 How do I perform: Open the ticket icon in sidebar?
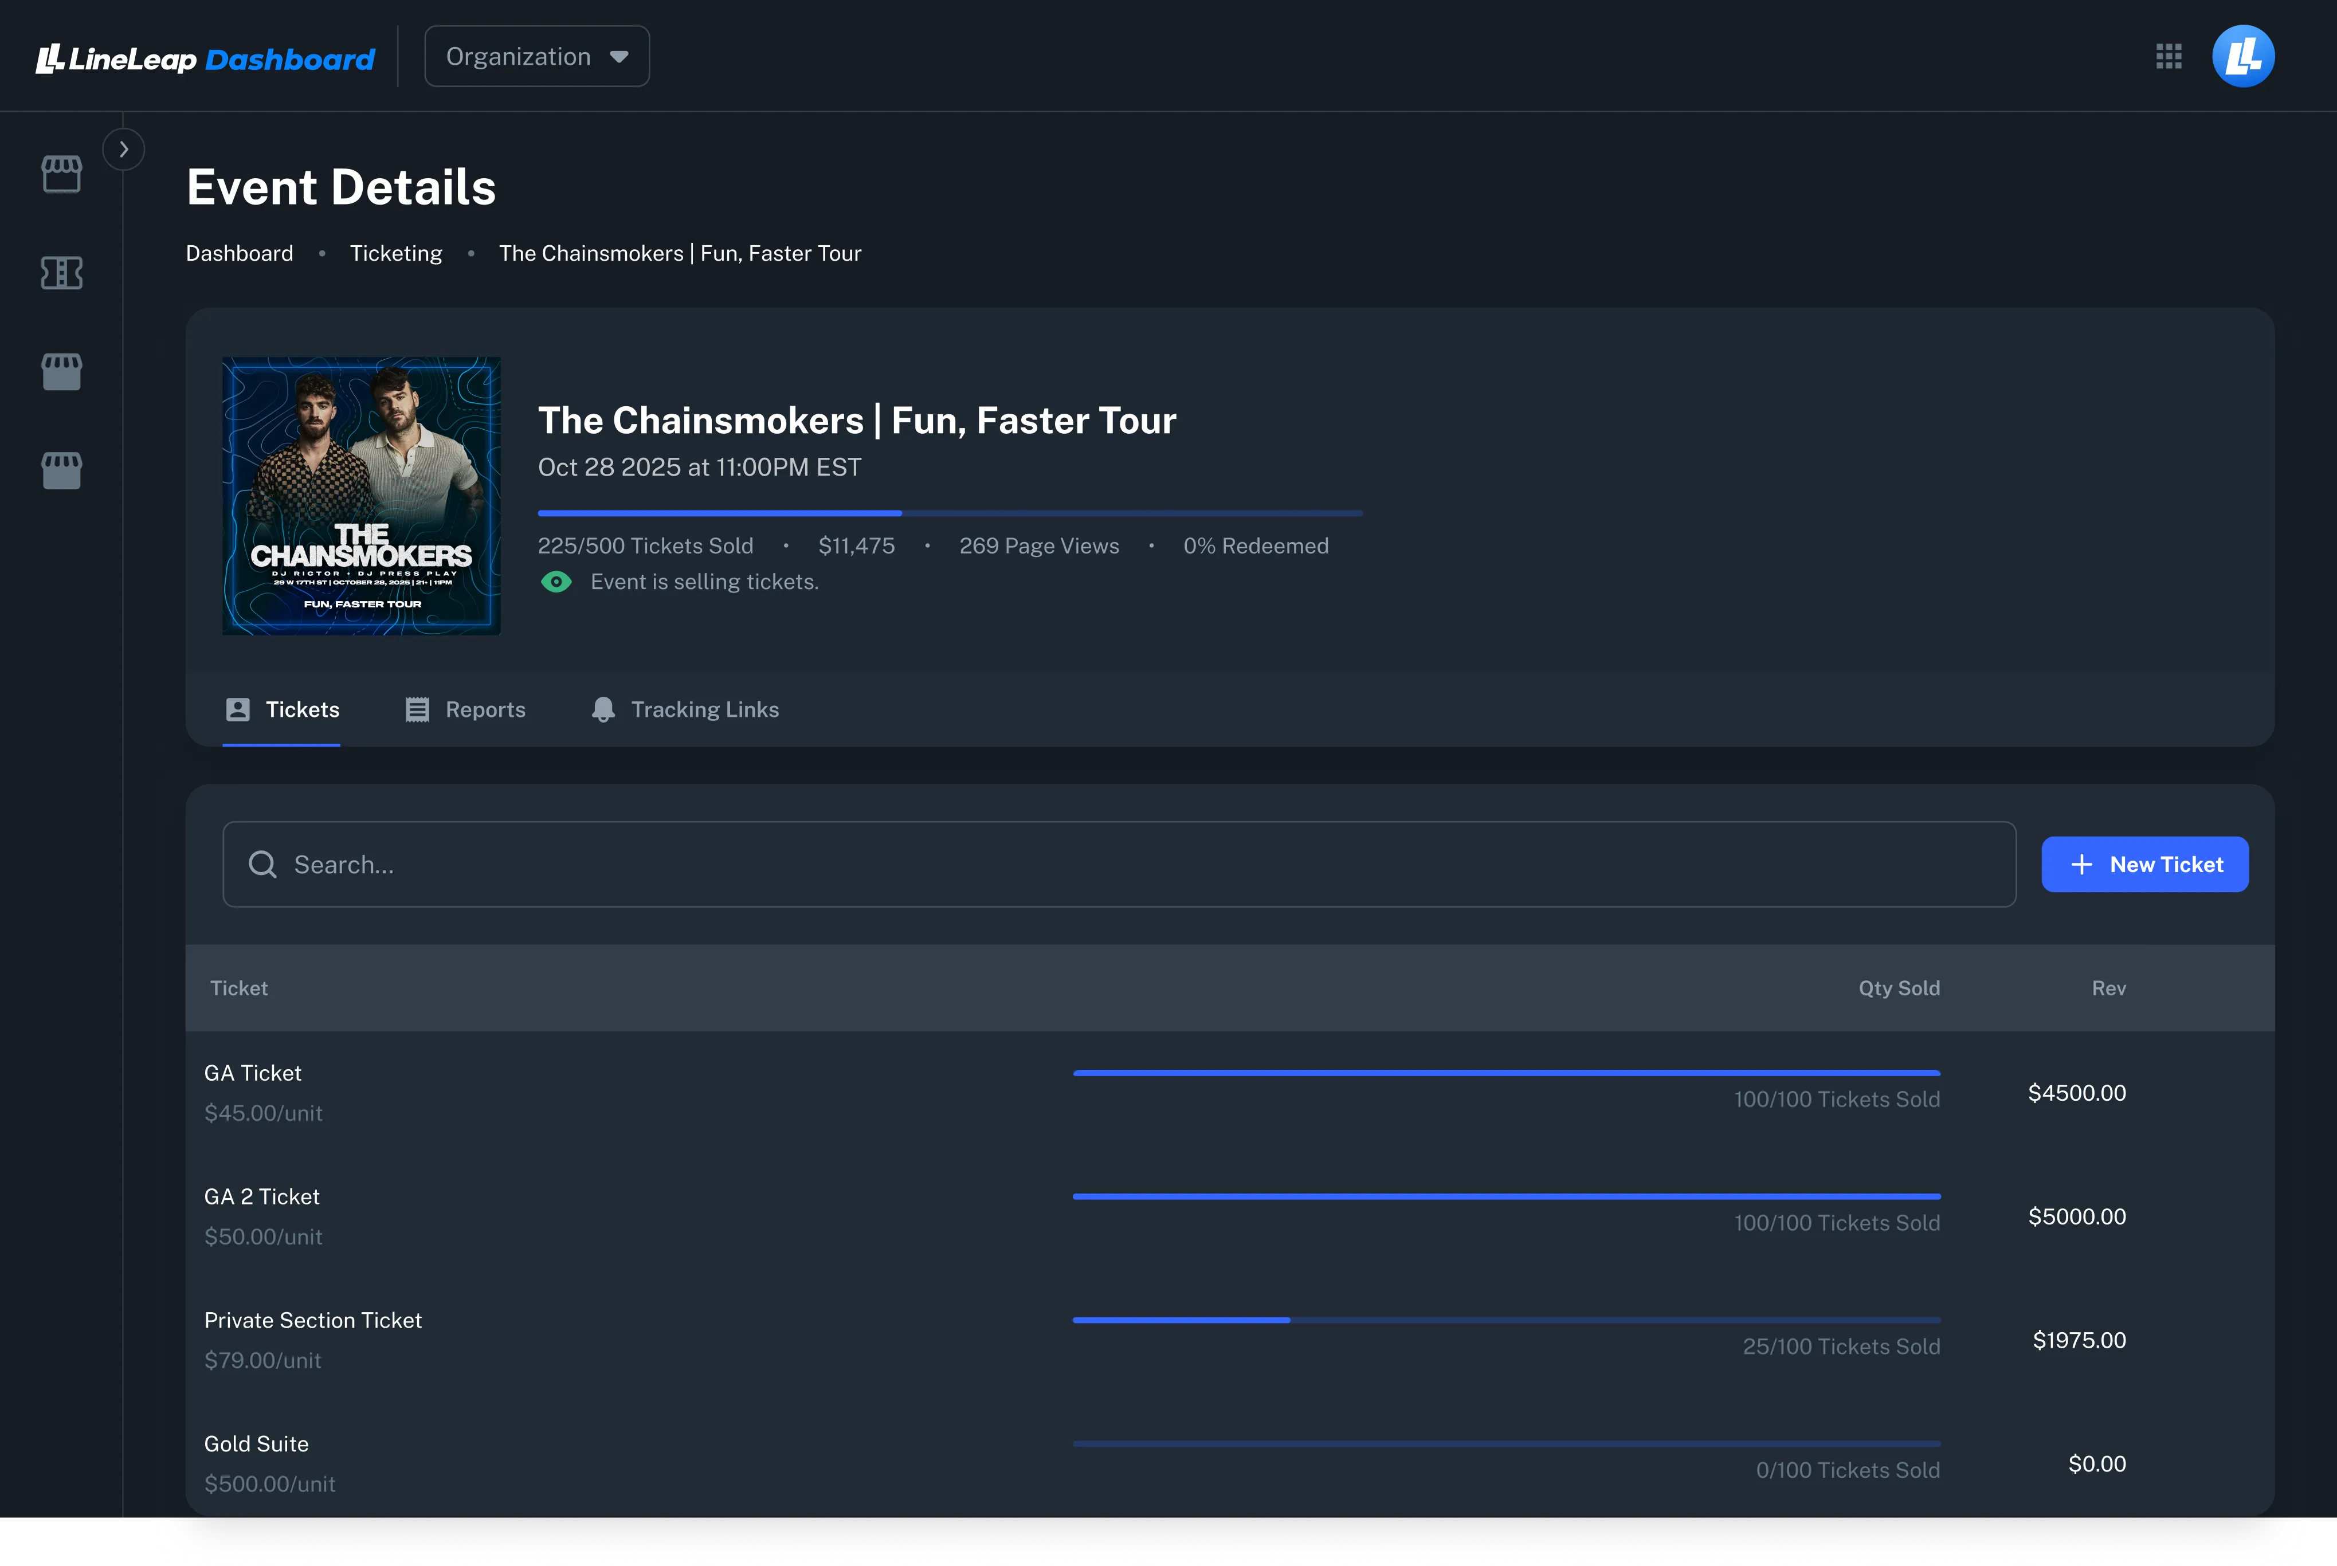pyautogui.click(x=61, y=273)
